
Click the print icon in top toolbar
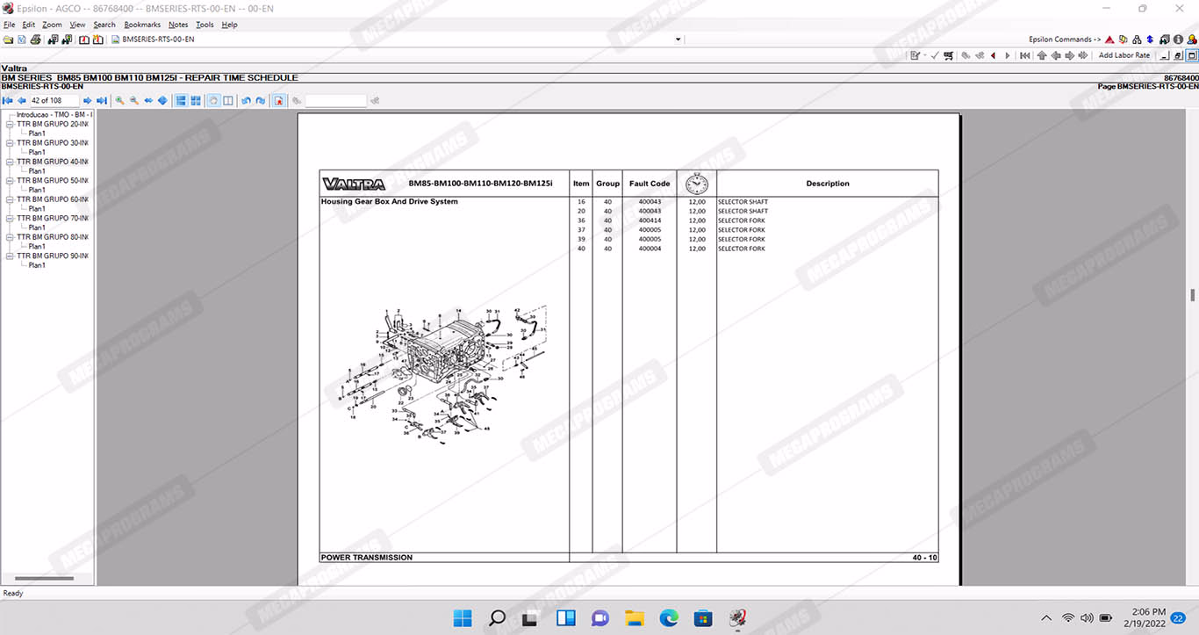[36, 40]
